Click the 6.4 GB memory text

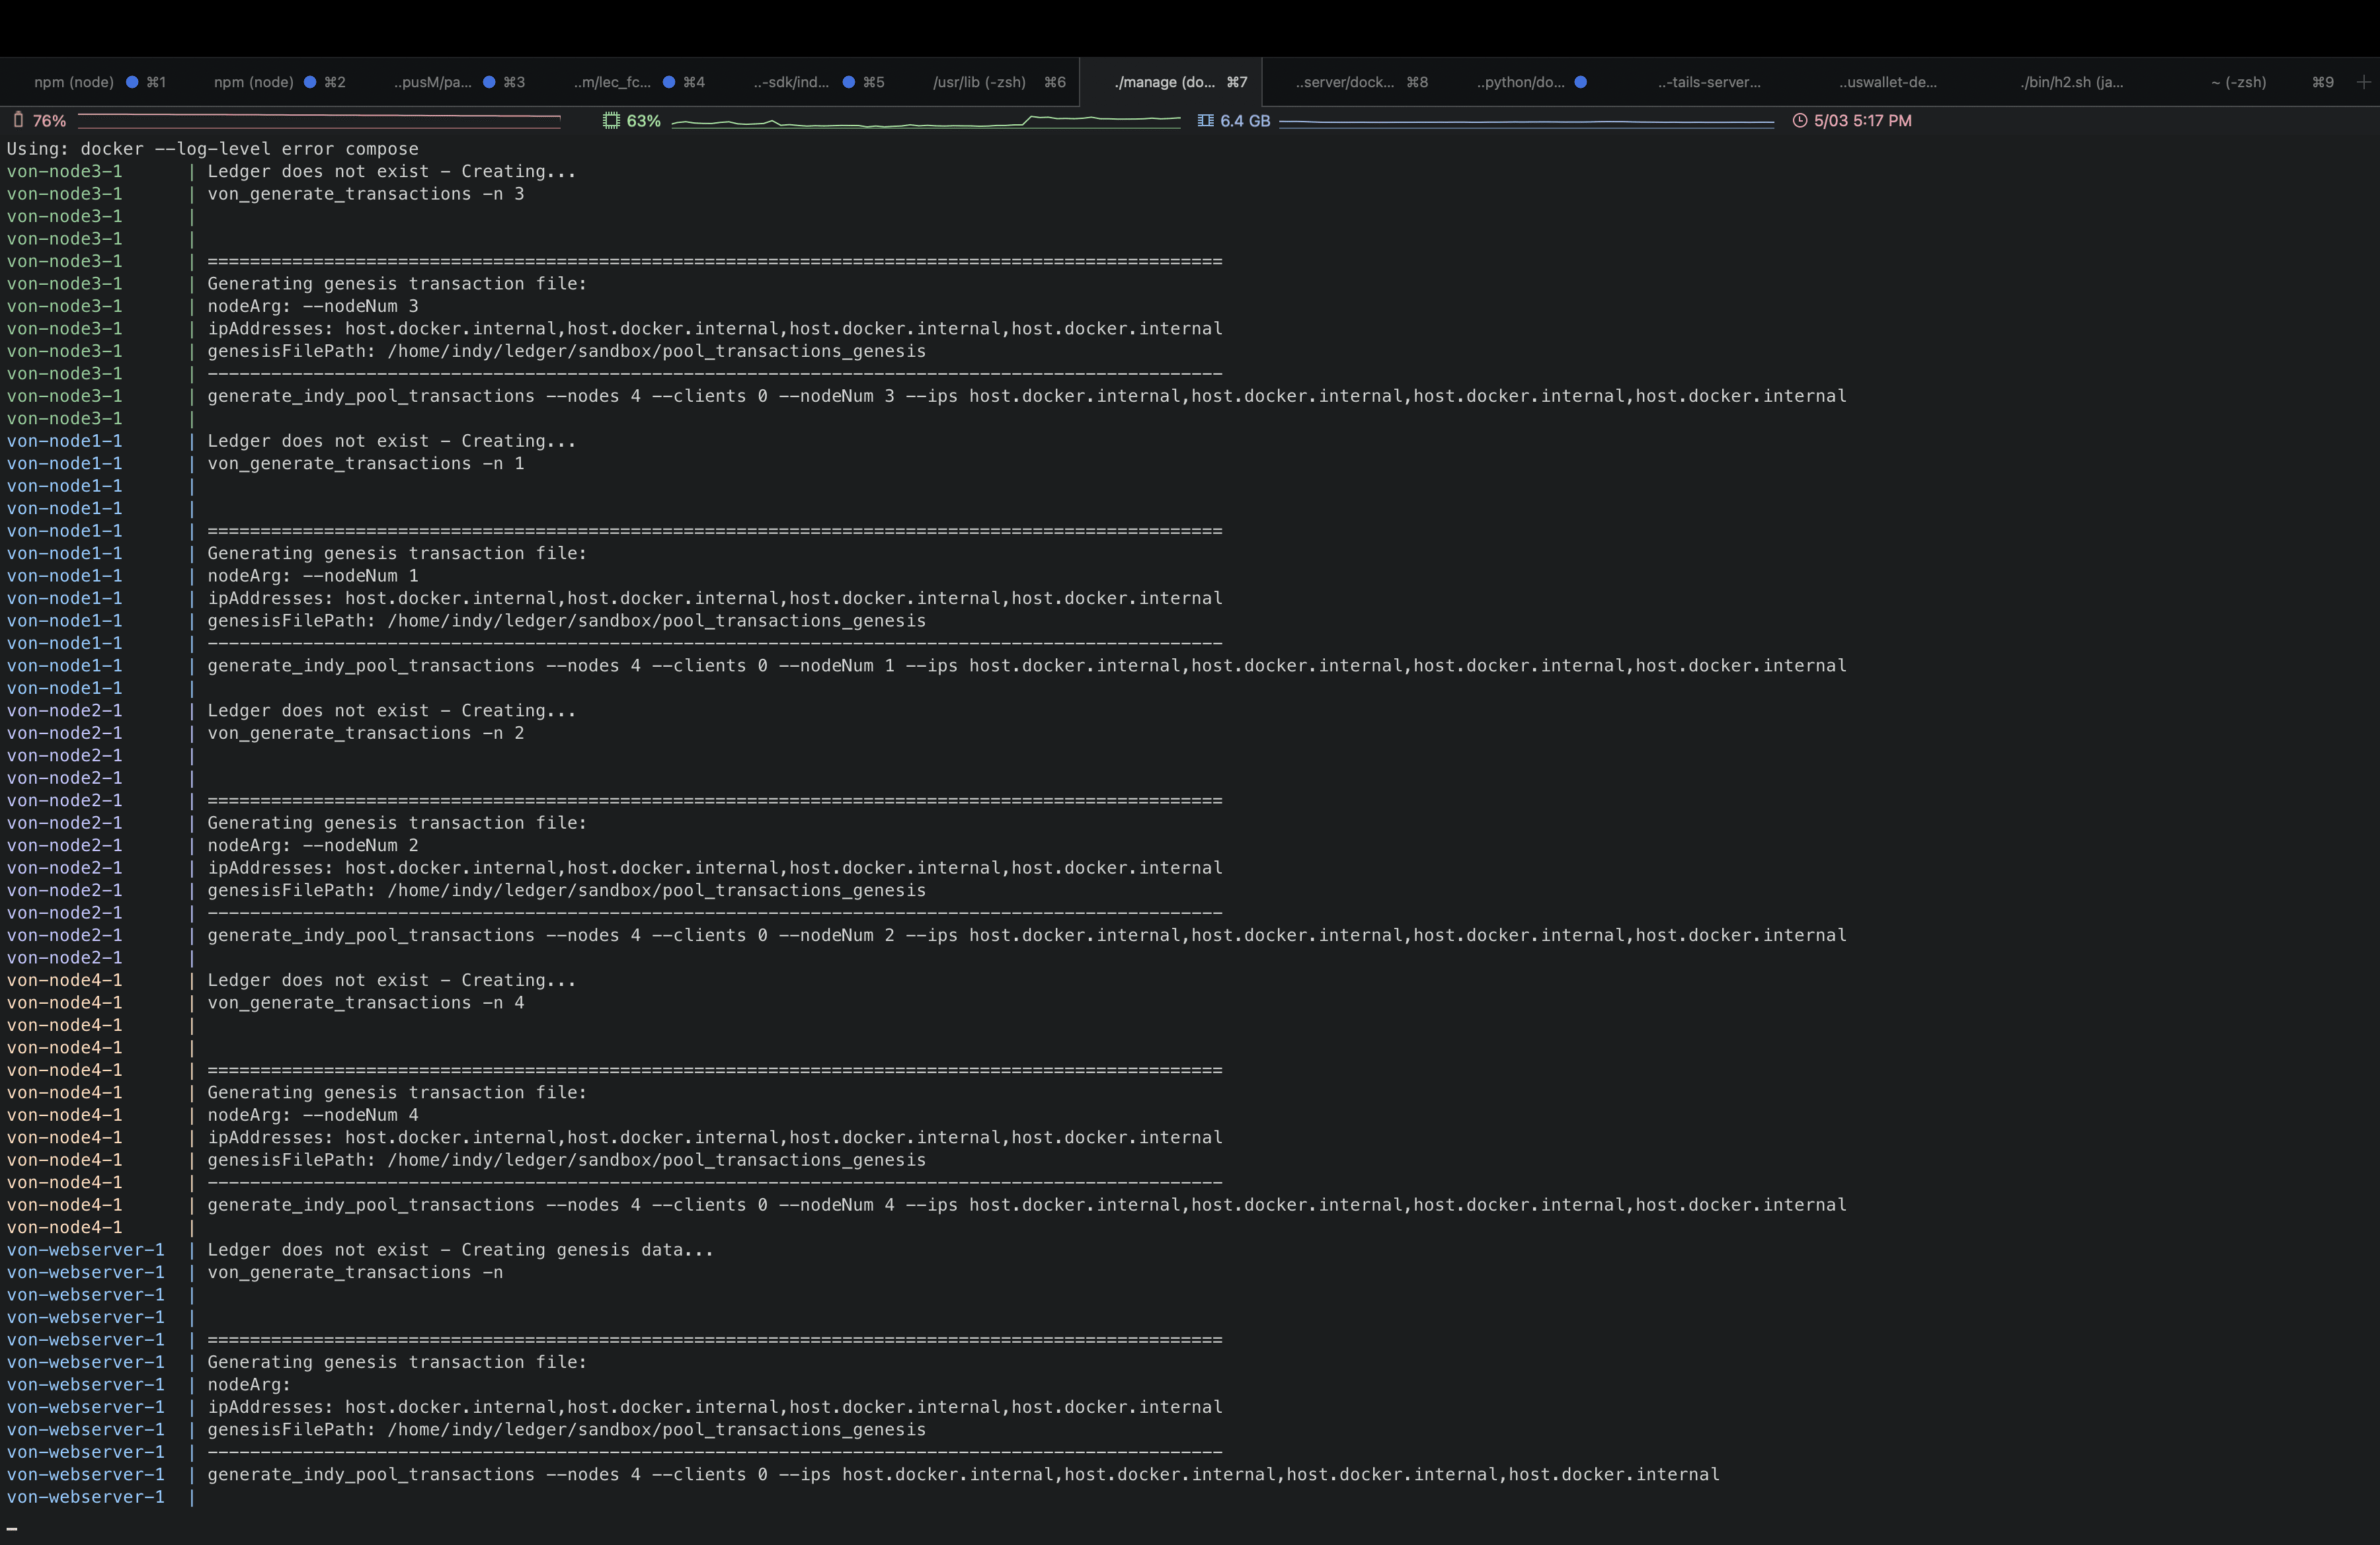click(1245, 120)
